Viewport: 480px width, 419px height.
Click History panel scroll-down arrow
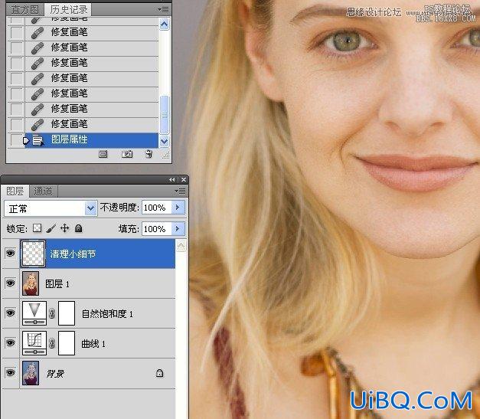(x=165, y=141)
